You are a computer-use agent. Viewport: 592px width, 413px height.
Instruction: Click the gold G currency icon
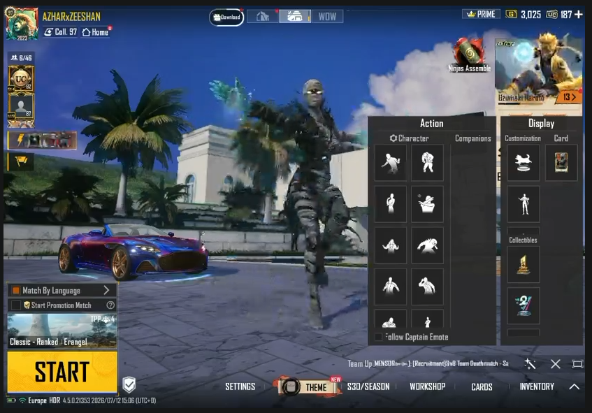(511, 15)
